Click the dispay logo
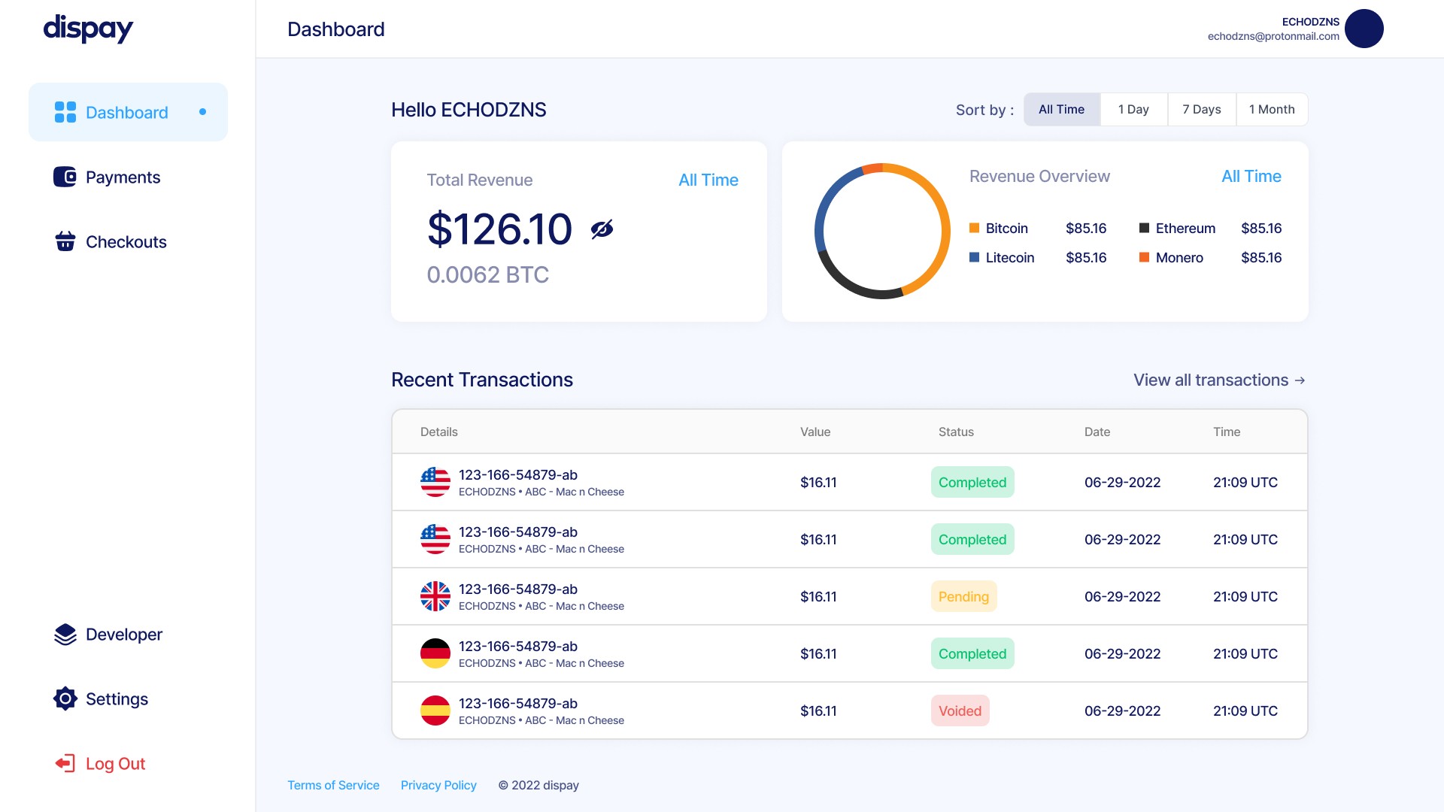The width and height of the screenshot is (1444, 812). pos(88,29)
